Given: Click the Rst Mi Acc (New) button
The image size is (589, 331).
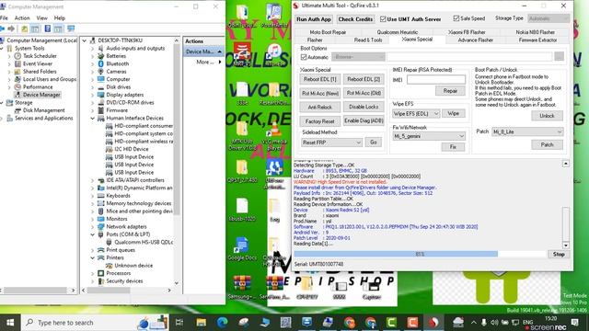Looking at the screenshot, I should pyautogui.click(x=319, y=93).
